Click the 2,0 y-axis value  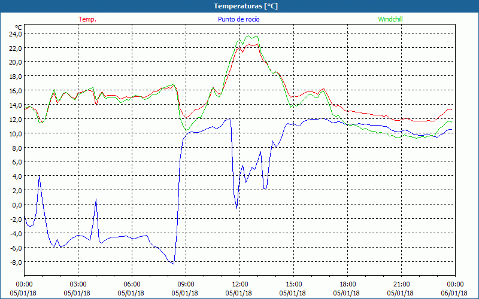coord(17,191)
